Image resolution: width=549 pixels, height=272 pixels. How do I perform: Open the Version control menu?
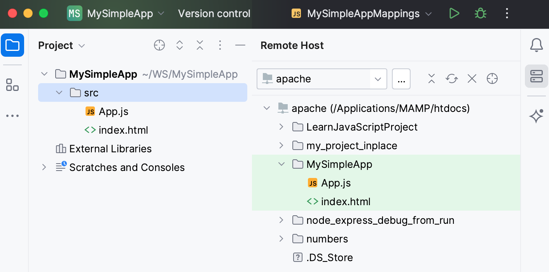(214, 13)
